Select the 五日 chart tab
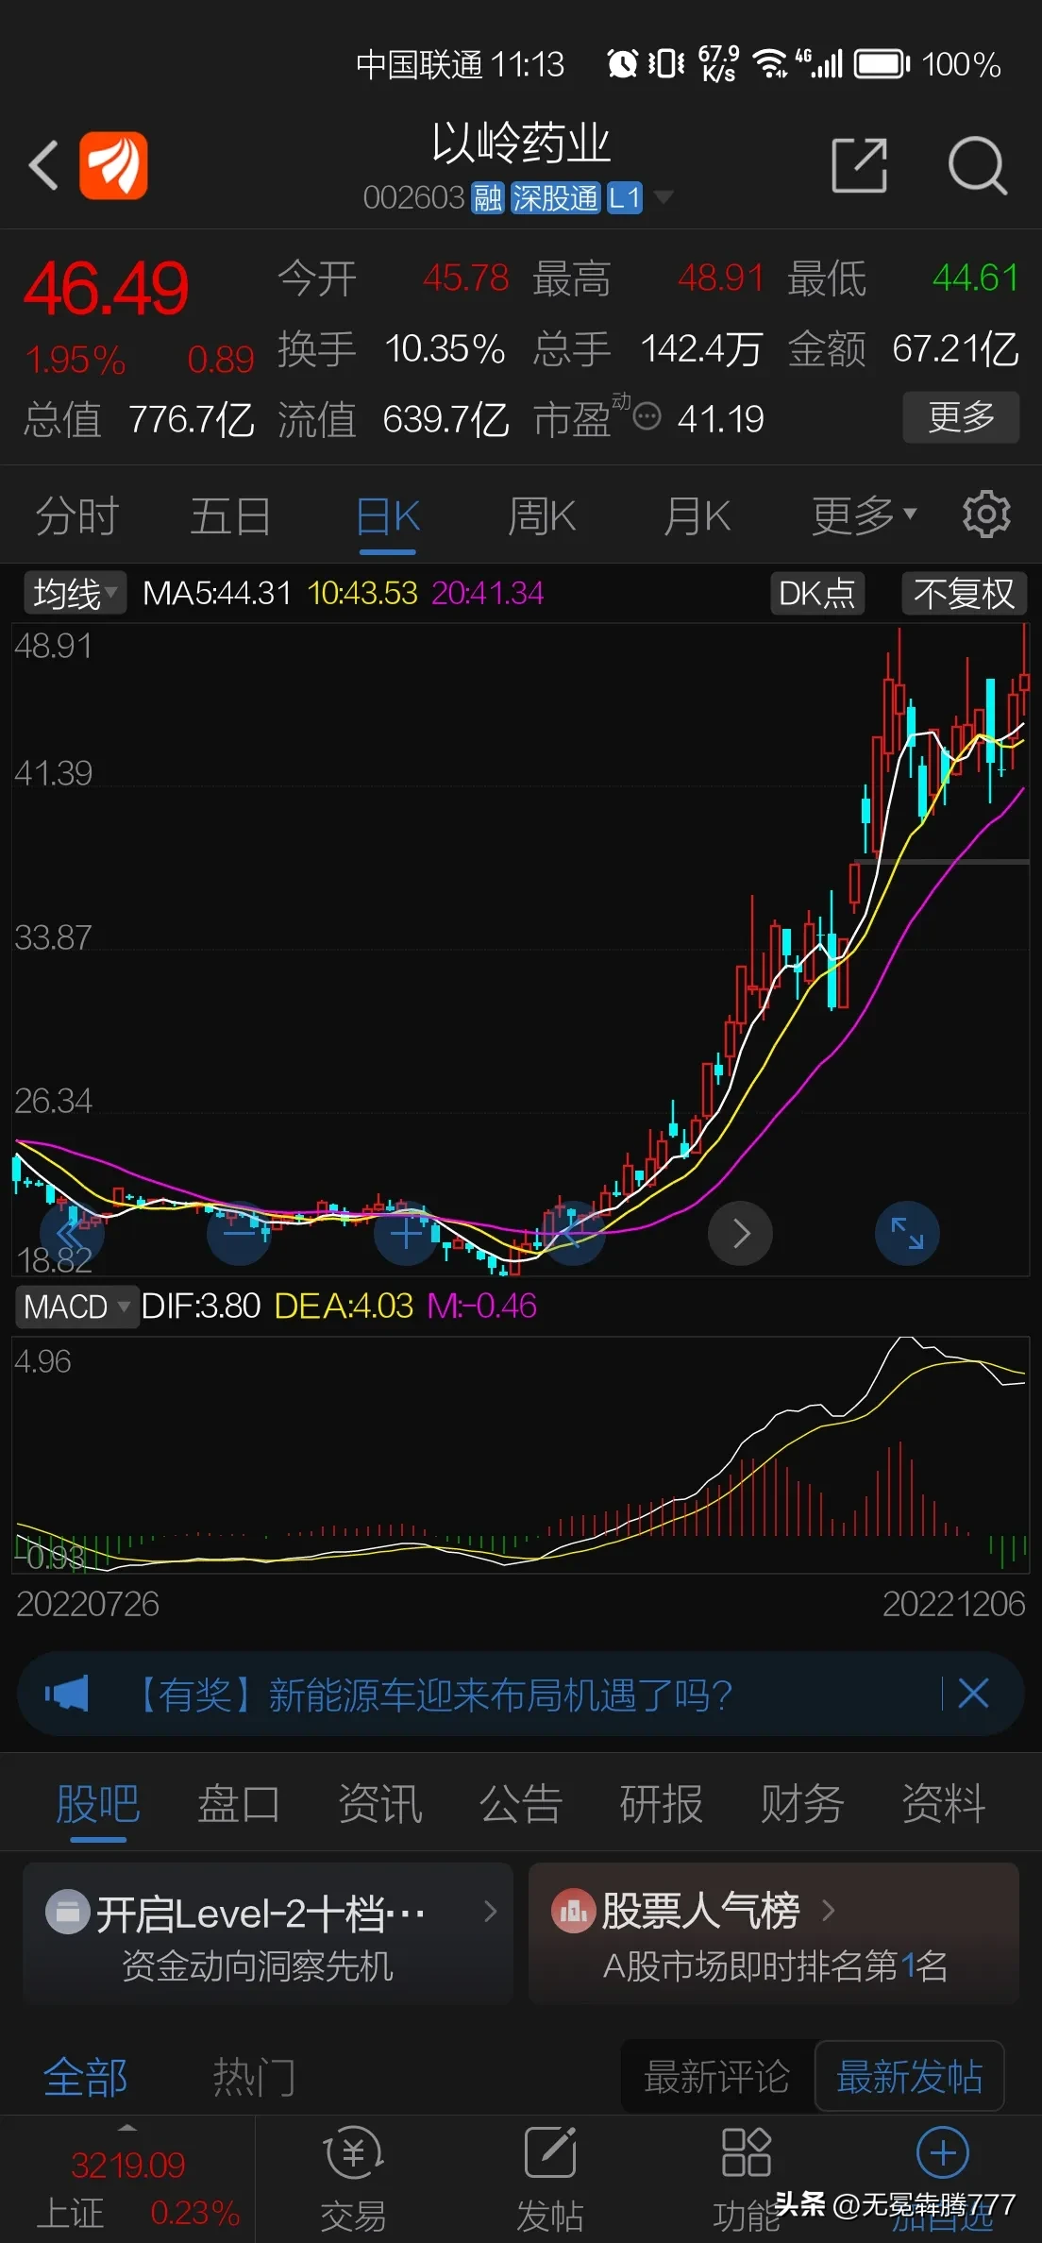1042x2243 pixels. click(x=231, y=516)
